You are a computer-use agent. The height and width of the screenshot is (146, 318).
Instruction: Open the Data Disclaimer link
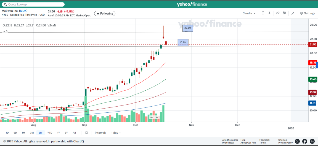tap(230, 140)
